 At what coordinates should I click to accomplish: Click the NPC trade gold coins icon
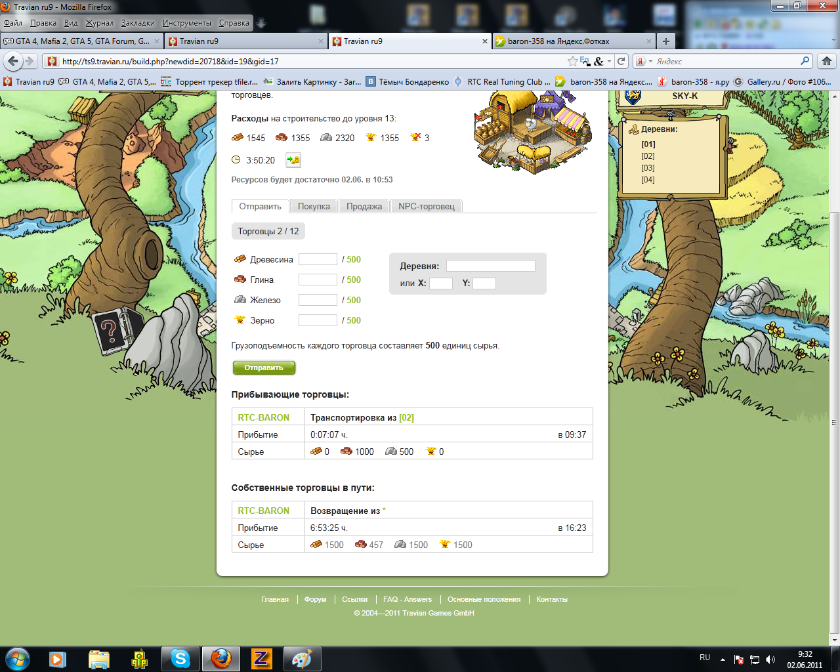(293, 160)
